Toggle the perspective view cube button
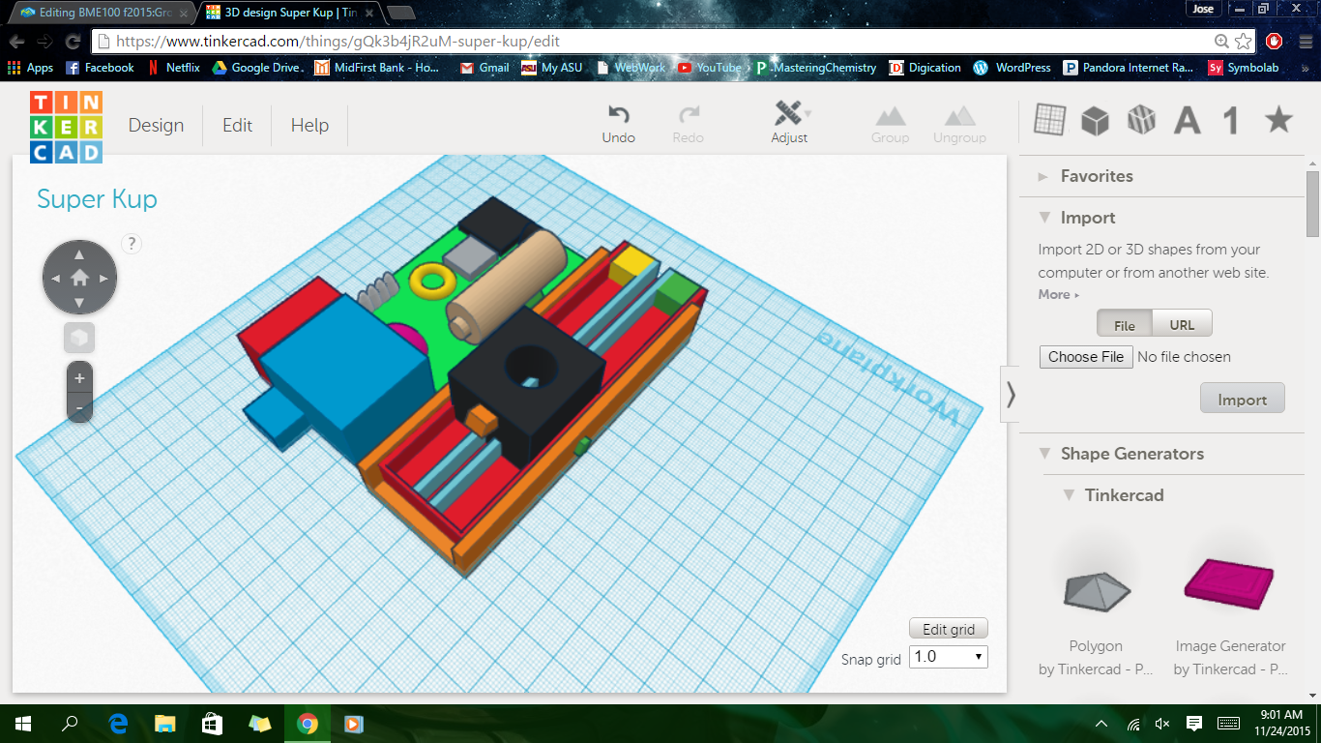 (x=79, y=338)
